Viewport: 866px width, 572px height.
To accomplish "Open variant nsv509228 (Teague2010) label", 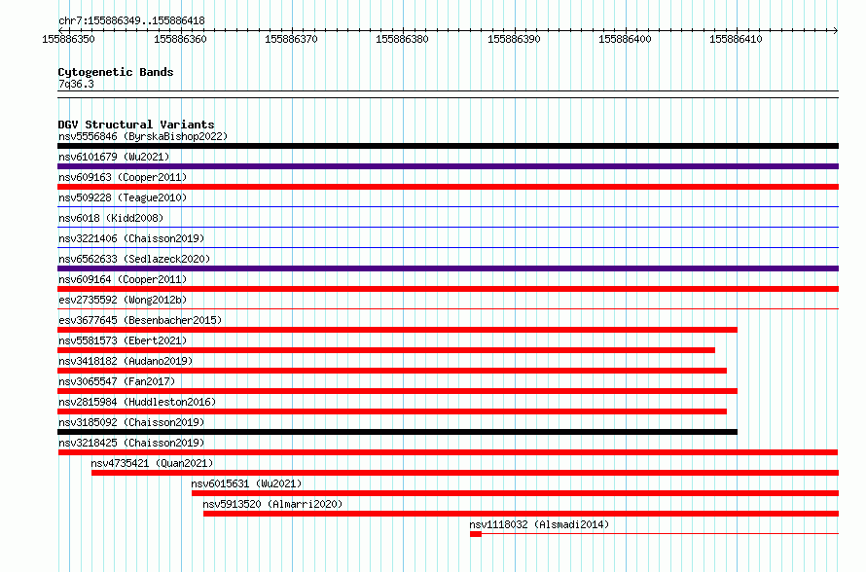I will point(123,197).
